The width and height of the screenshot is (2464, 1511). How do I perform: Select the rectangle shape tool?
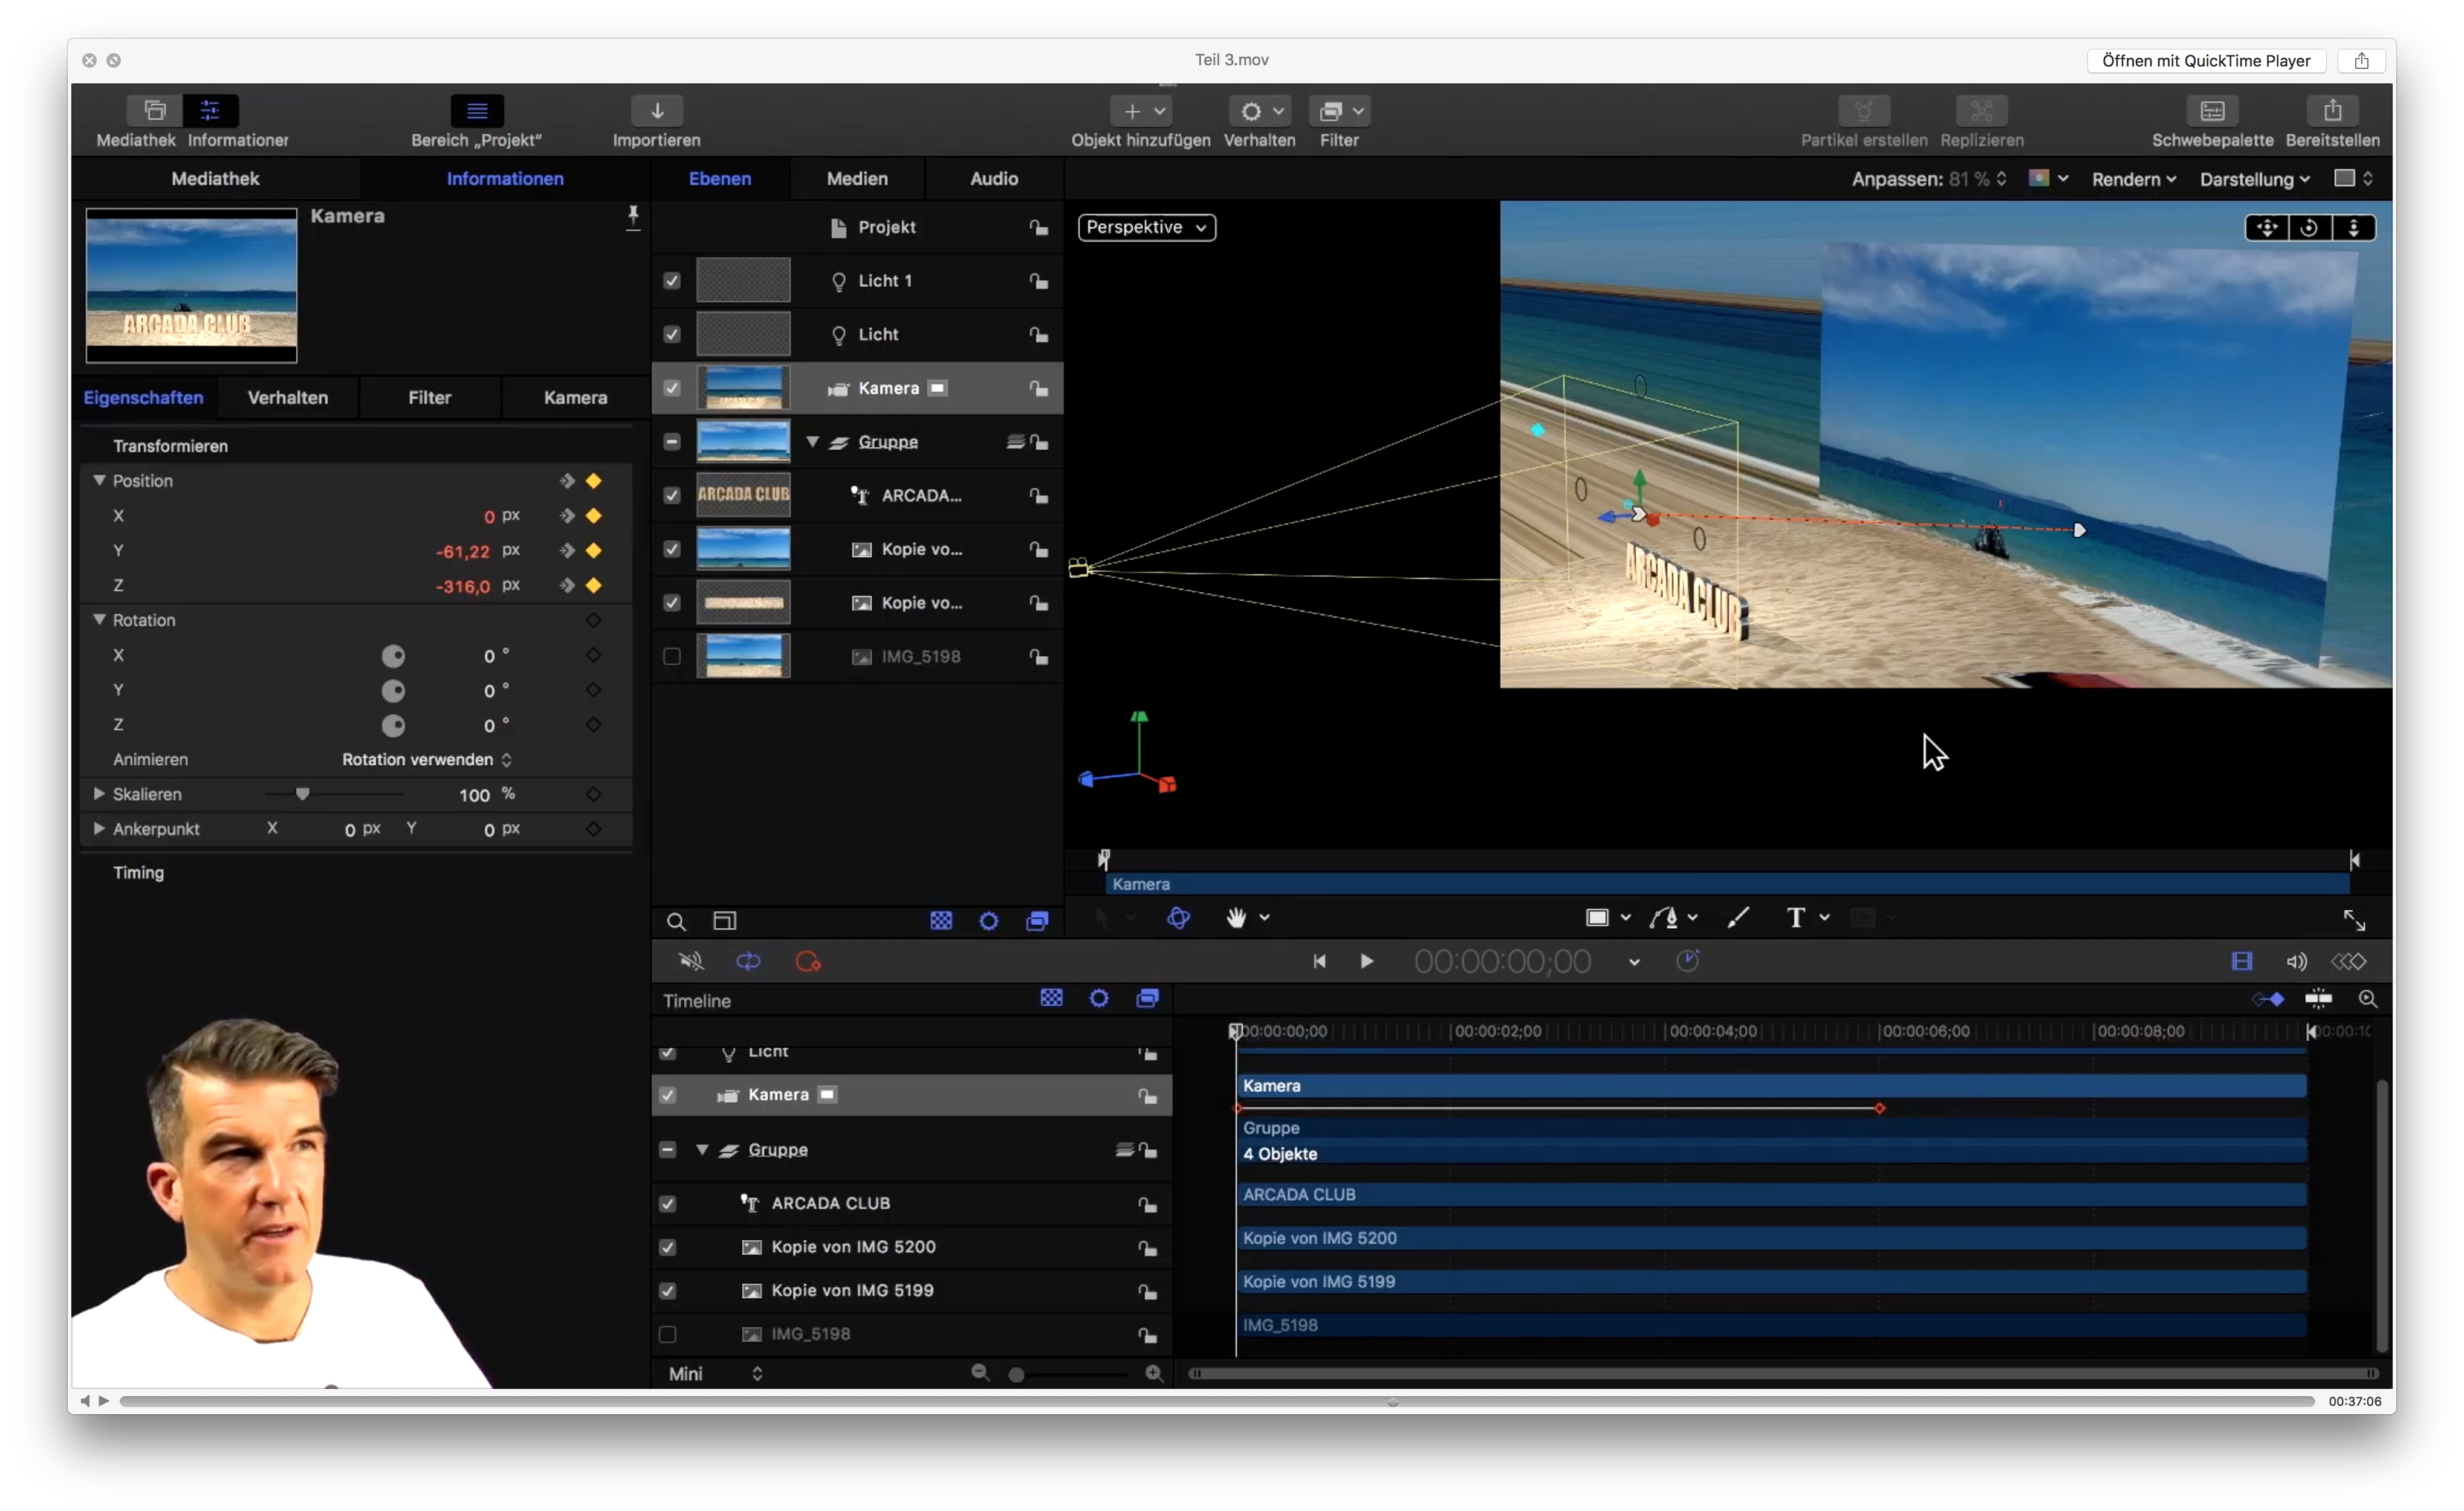(x=1598, y=918)
